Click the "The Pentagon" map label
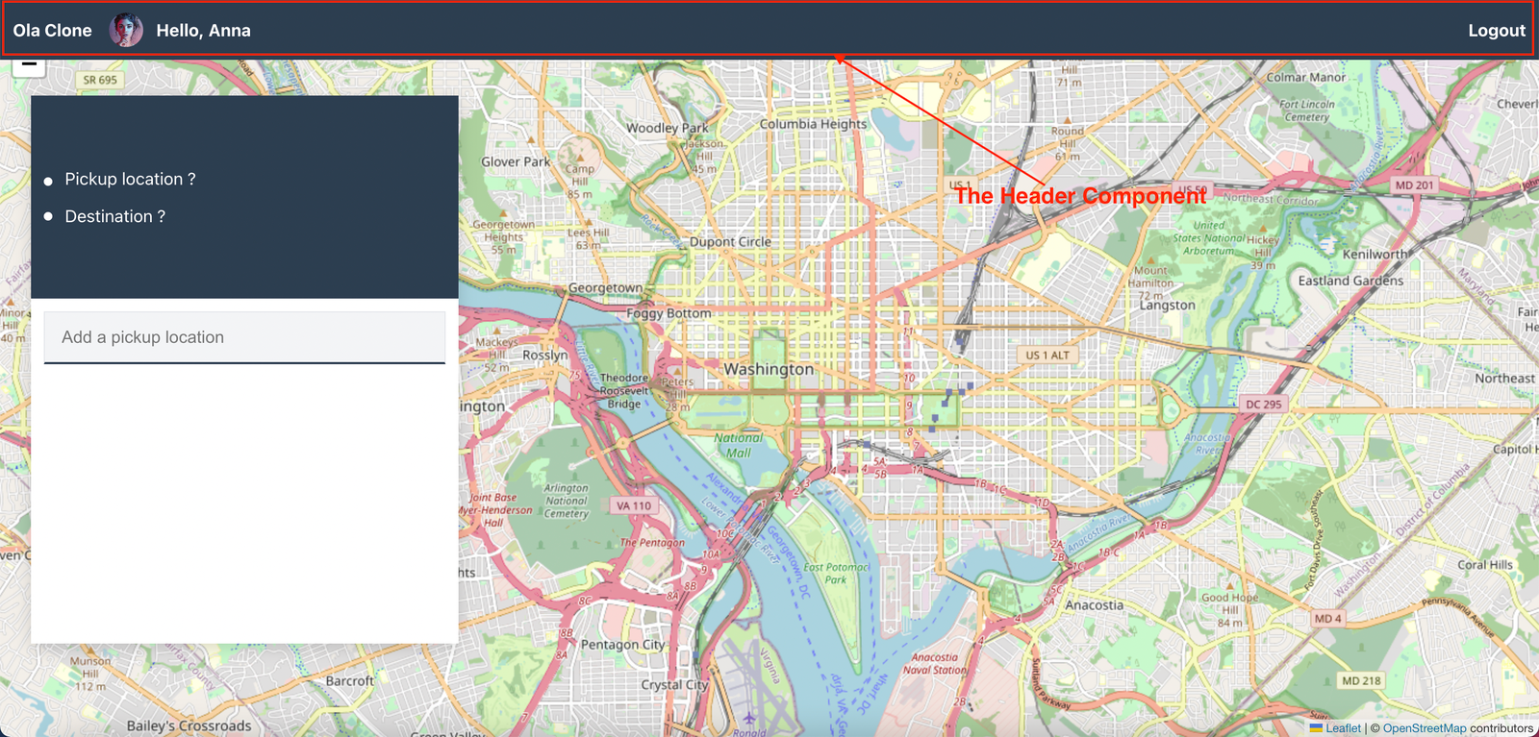The width and height of the screenshot is (1539, 737). coord(652,543)
